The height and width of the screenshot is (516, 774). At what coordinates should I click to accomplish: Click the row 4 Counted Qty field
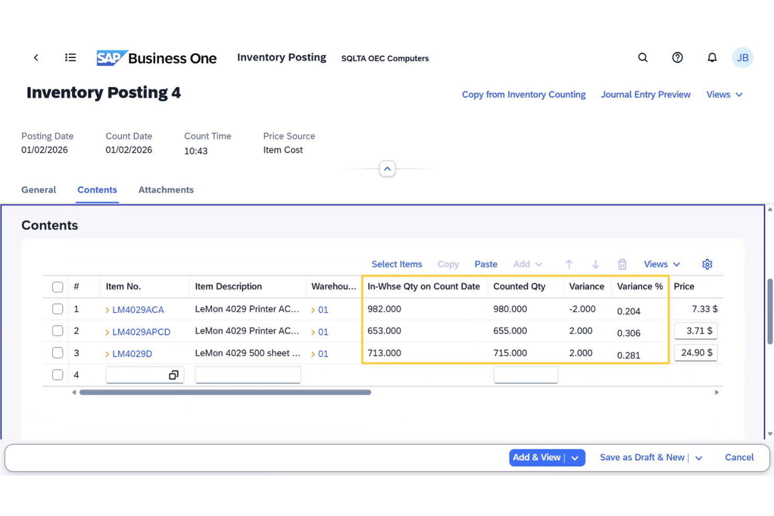(526, 375)
